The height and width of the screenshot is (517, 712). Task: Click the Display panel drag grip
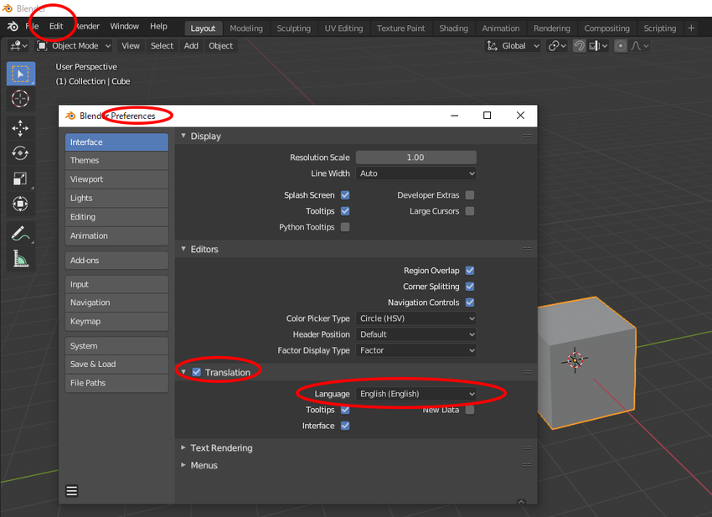click(527, 136)
